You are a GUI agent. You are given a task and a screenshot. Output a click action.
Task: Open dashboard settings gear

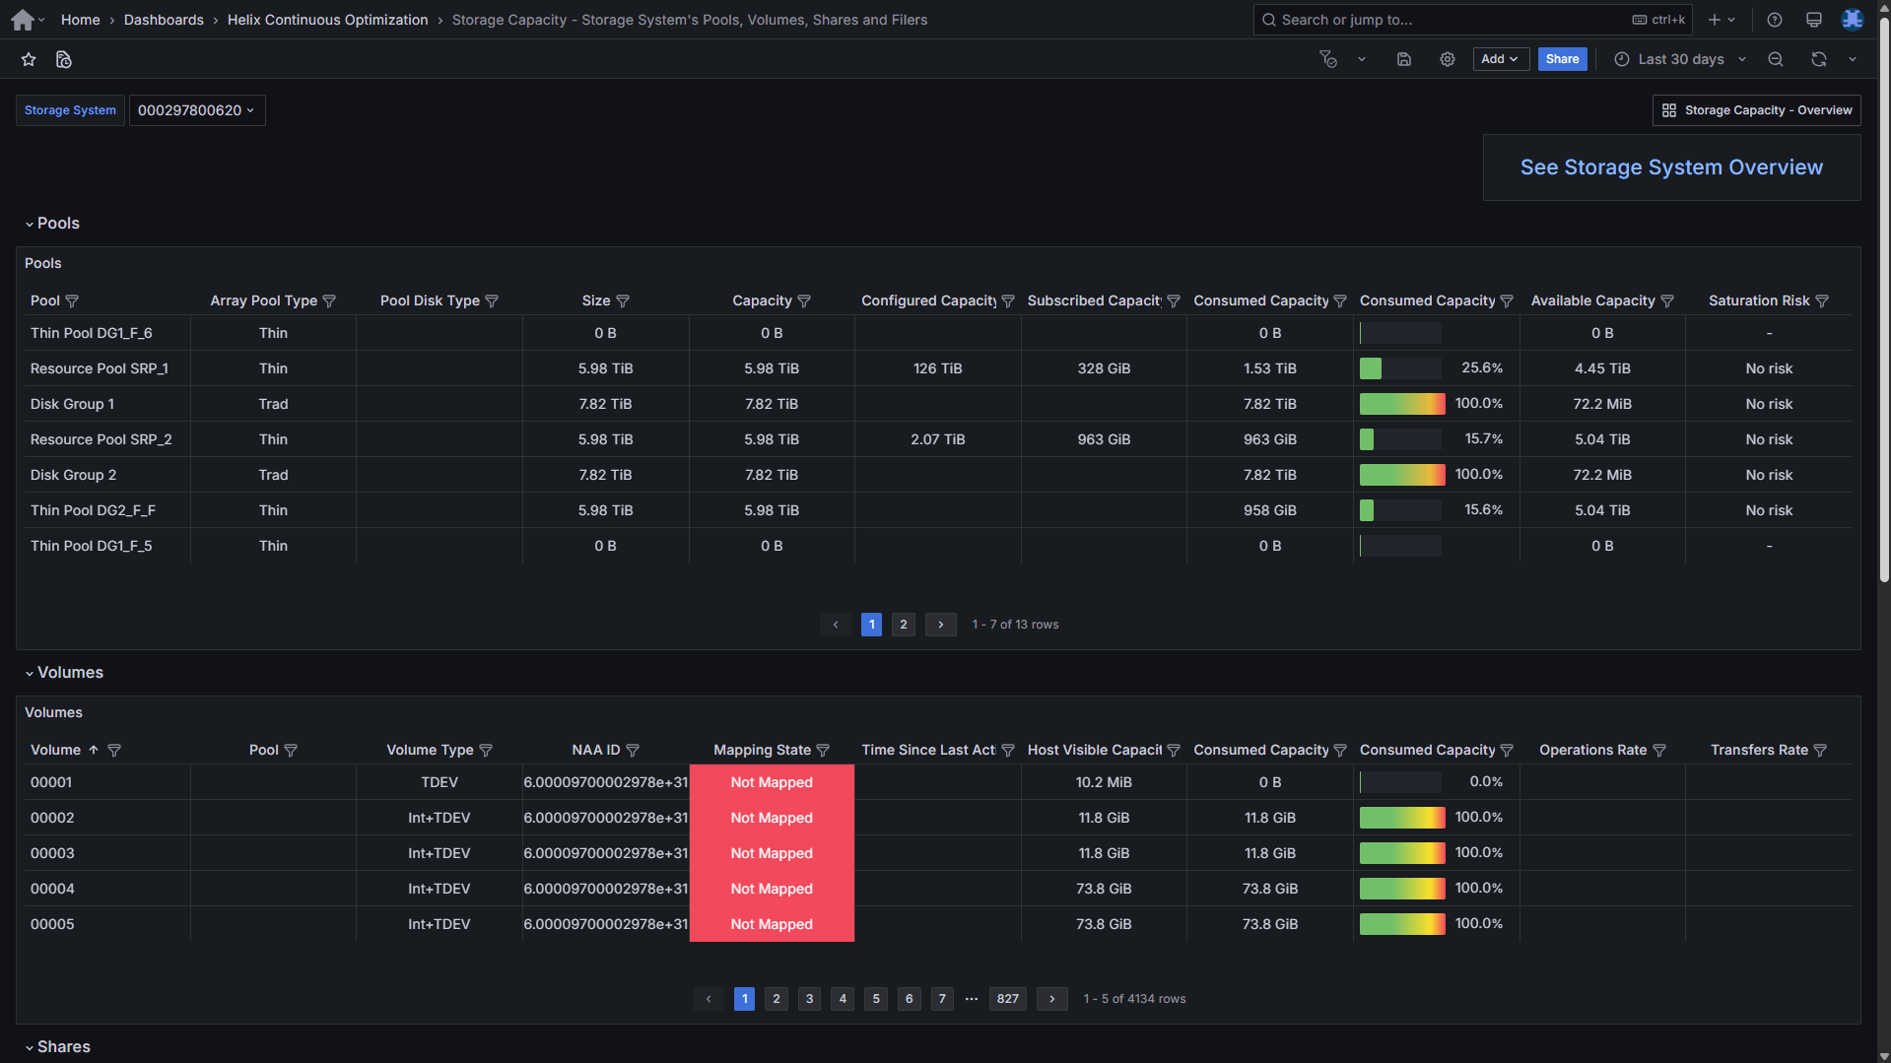[1447, 60]
